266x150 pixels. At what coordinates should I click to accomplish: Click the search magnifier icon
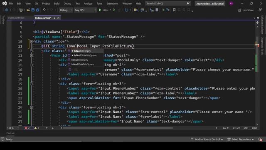pos(188,3)
